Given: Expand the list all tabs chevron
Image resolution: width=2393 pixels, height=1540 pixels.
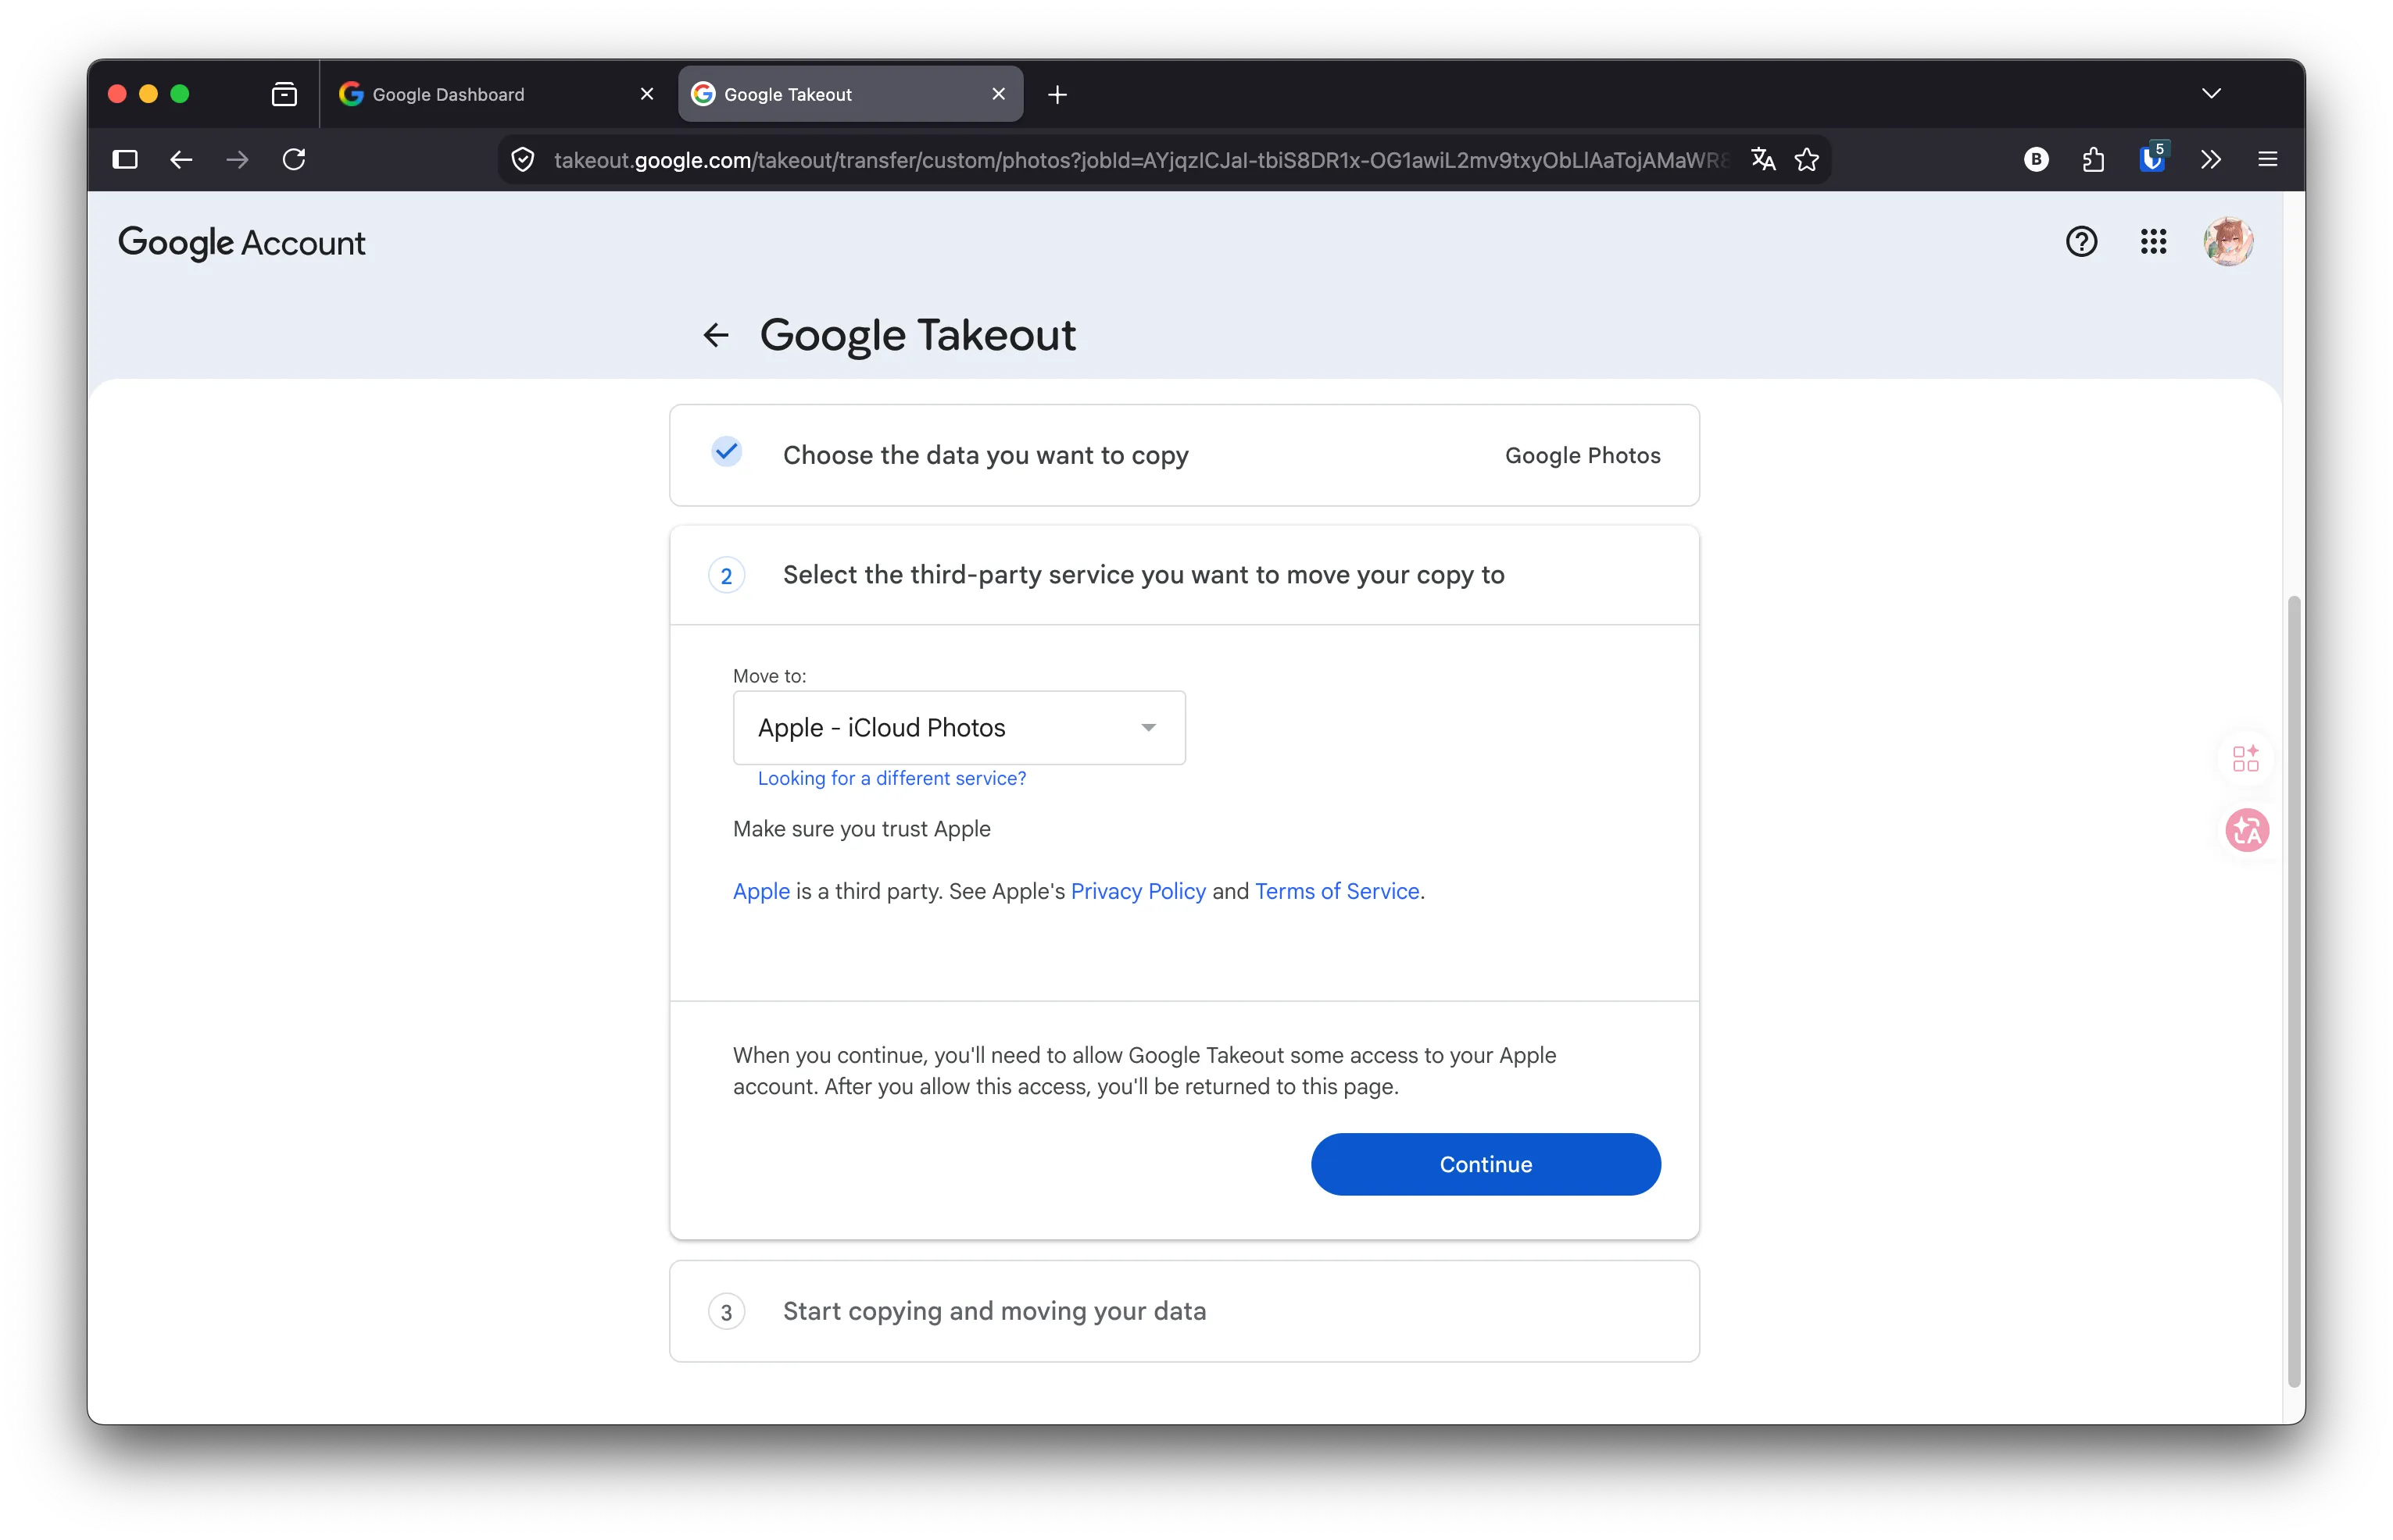Looking at the screenshot, I should (2211, 94).
